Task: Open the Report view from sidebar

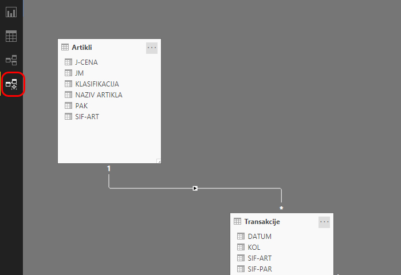Action: point(11,12)
